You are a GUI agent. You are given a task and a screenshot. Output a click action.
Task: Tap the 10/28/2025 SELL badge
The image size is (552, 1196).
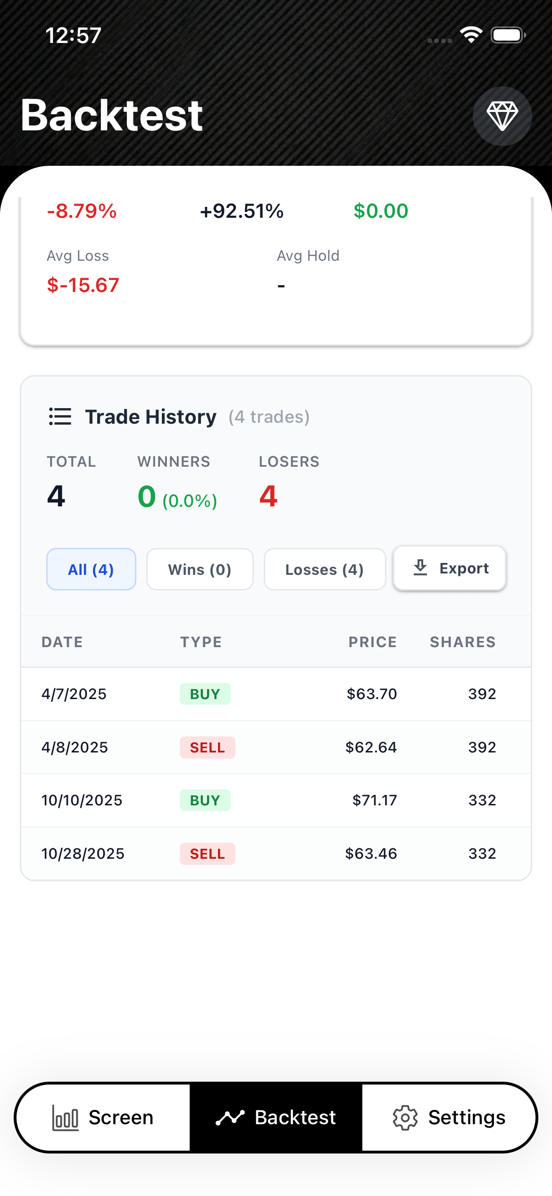[207, 854]
